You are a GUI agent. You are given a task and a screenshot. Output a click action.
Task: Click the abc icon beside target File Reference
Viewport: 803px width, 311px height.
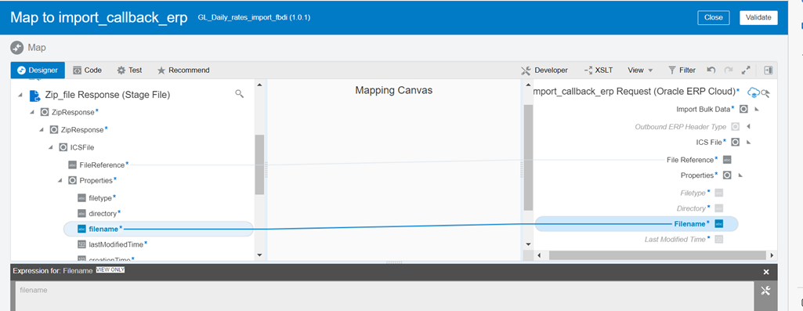pyautogui.click(x=727, y=160)
